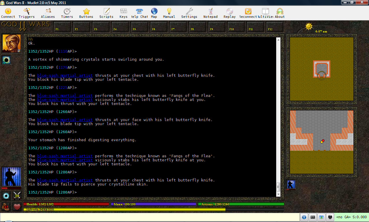Open the Timers editor
This screenshot has height=222, width=369.
click(67, 13)
